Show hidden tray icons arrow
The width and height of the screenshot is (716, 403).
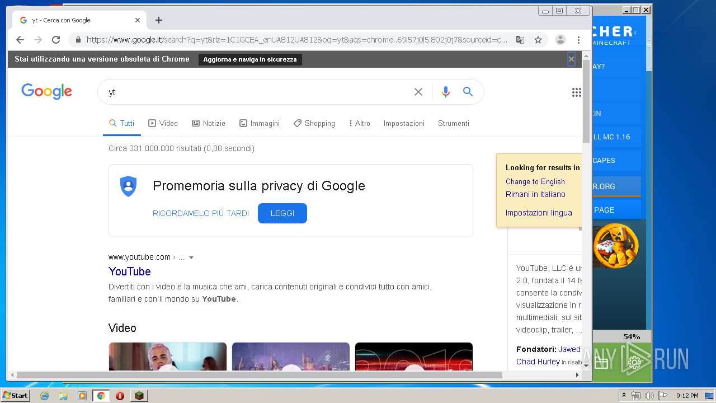[624, 396]
